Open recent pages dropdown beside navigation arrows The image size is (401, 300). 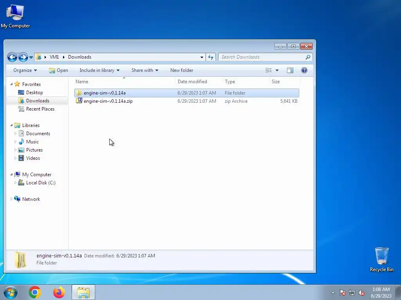point(31,57)
